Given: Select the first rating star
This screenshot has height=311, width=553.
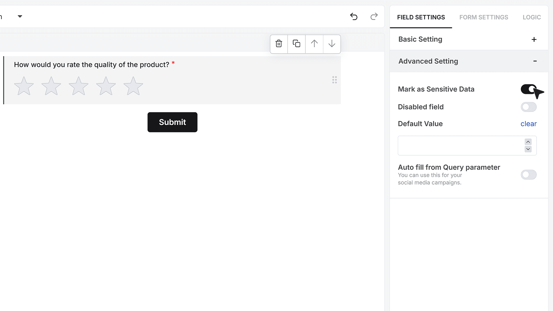Looking at the screenshot, I should pos(24,86).
